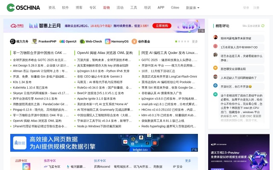Switch to the Gitee navigation item

[175, 8]
